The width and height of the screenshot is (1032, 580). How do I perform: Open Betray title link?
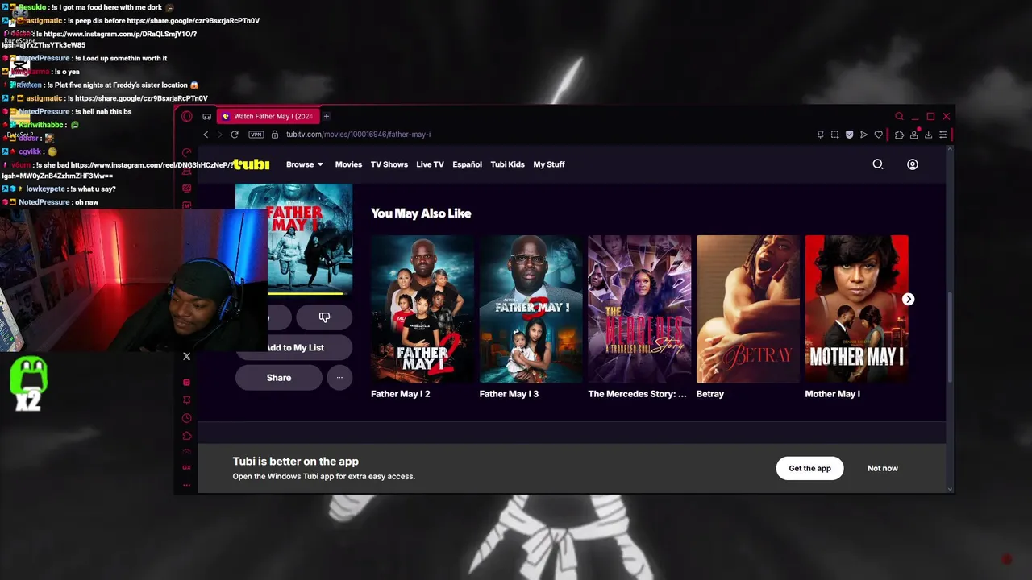click(x=710, y=394)
